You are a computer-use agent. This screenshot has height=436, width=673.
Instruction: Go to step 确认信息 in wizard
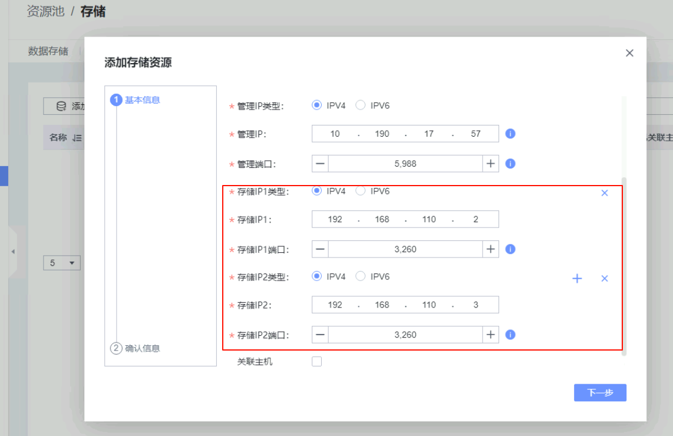pyautogui.click(x=141, y=348)
